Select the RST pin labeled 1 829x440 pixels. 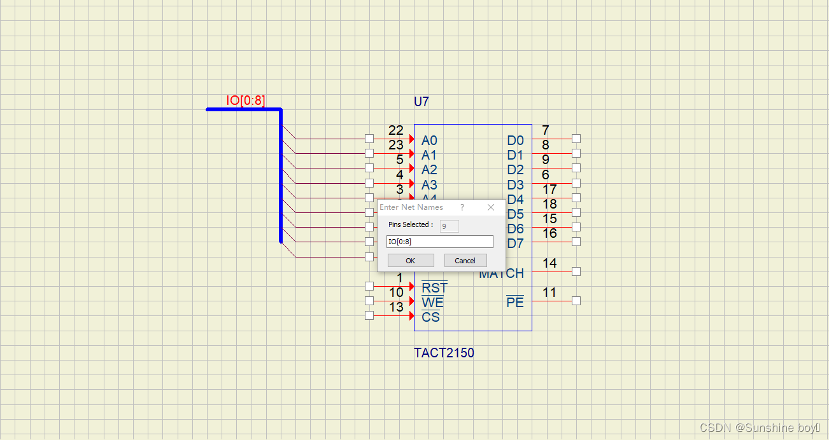pos(369,286)
